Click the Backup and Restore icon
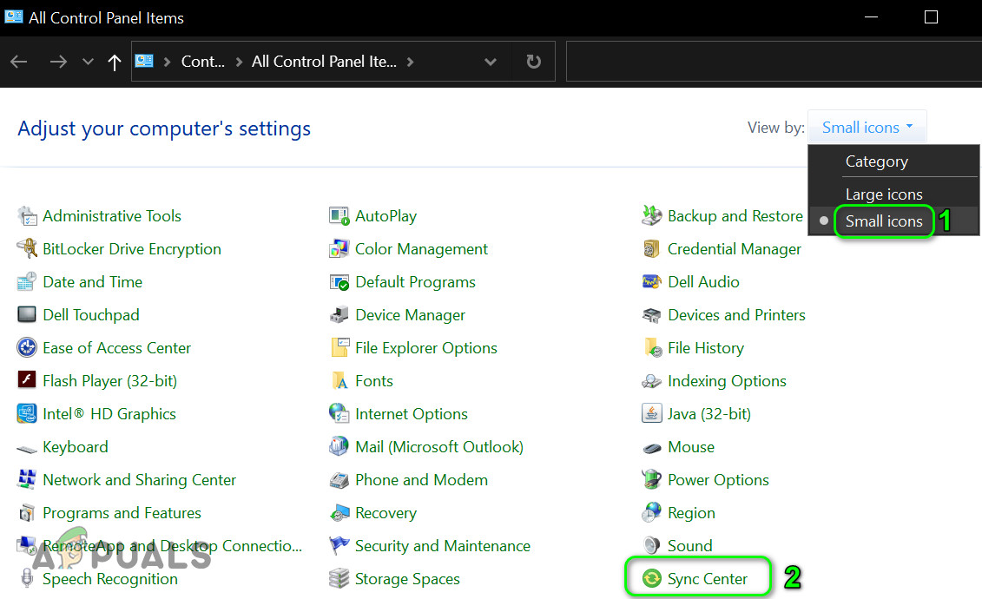Image resolution: width=982 pixels, height=599 pixels. (x=652, y=216)
